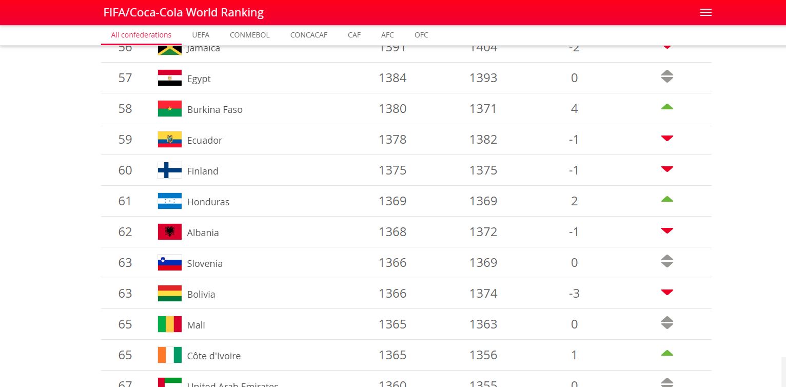Click grey no-change arrows for Egypt
786x387 pixels.
click(x=667, y=76)
